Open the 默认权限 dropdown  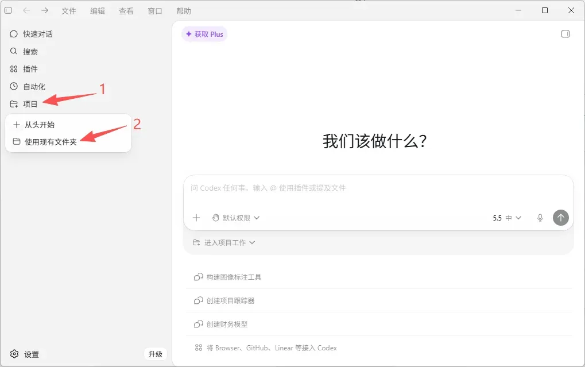[236, 218]
